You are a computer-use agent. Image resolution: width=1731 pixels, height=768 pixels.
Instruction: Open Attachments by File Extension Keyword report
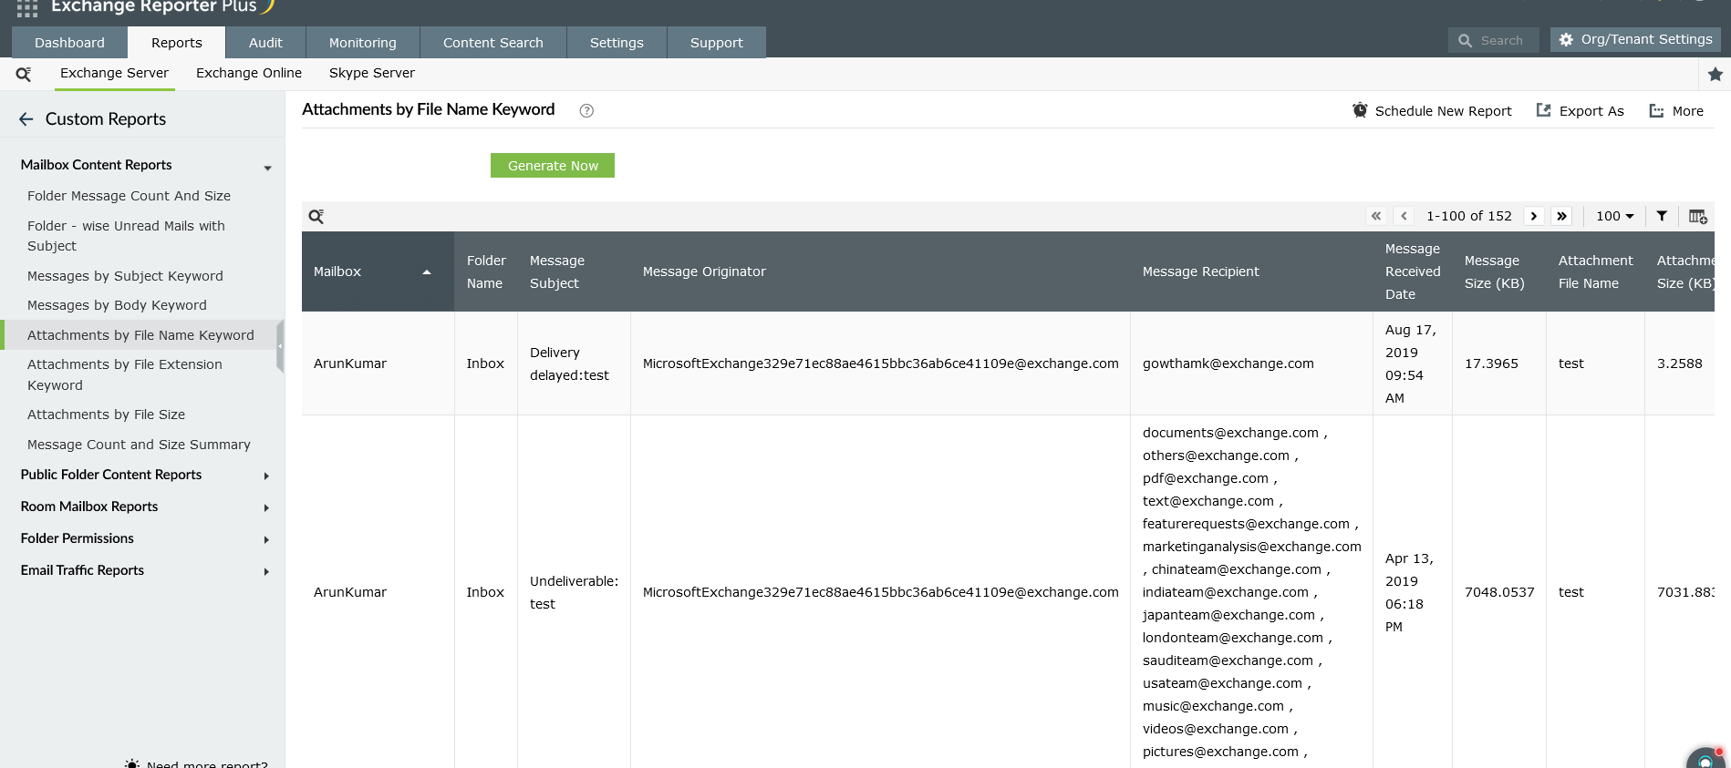click(125, 374)
